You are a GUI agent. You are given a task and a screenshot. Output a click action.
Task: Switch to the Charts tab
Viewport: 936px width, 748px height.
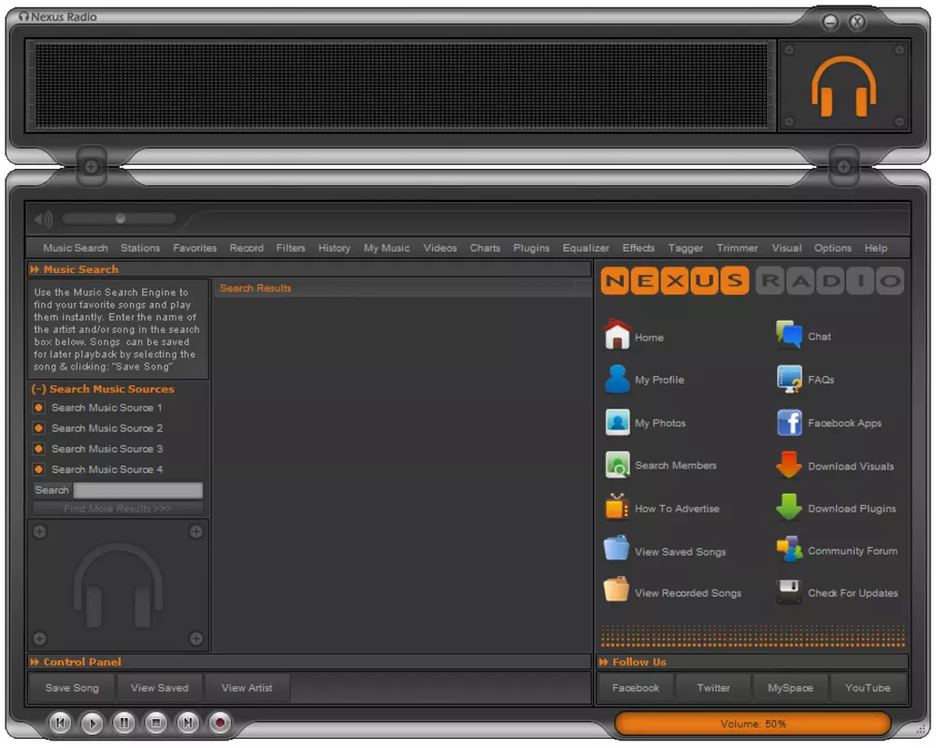tap(484, 248)
